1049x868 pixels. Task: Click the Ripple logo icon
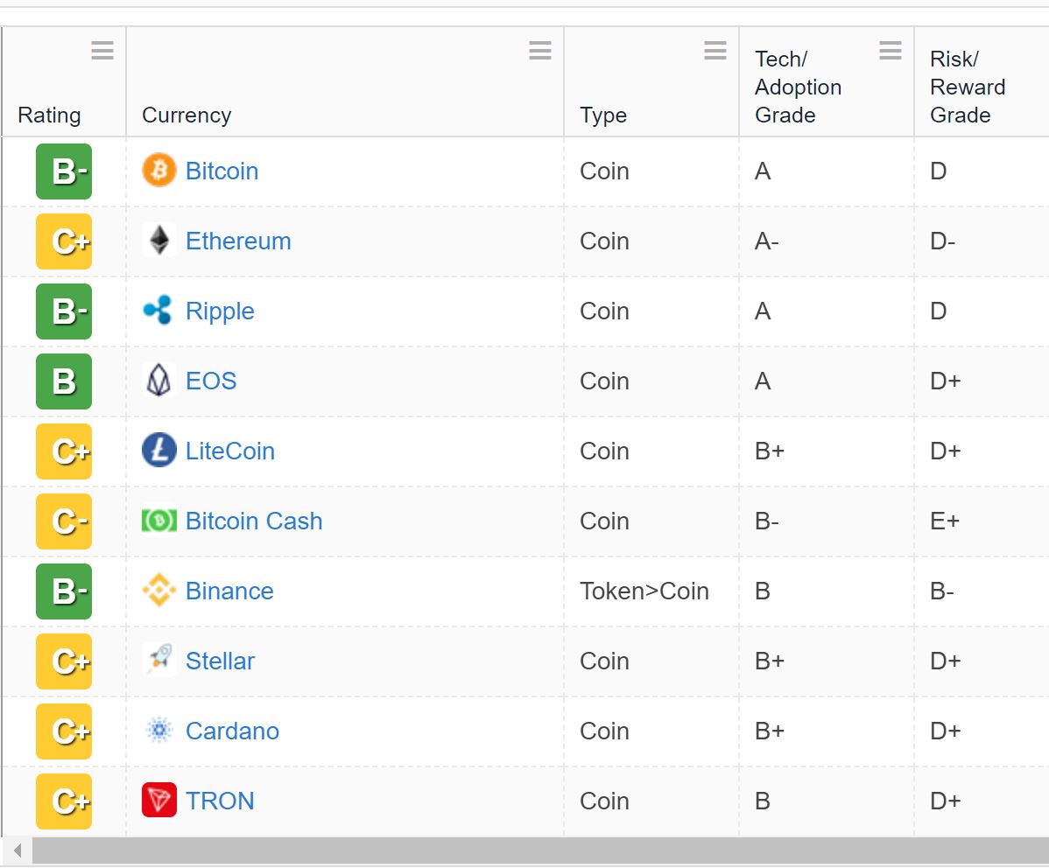159,311
